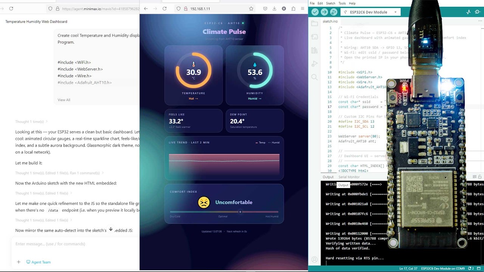484x272 pixels.
Task: Reload the agent.minimax.io chat page
Action: point(11,9)
